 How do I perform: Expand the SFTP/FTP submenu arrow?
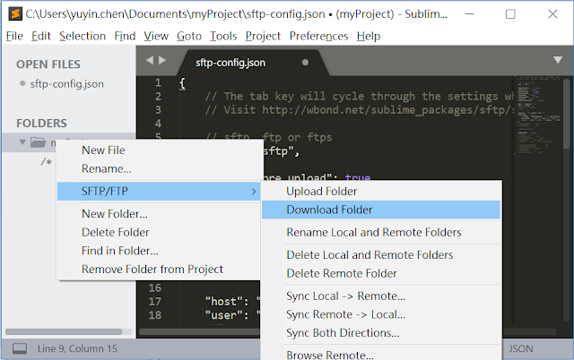pos(254,191)
